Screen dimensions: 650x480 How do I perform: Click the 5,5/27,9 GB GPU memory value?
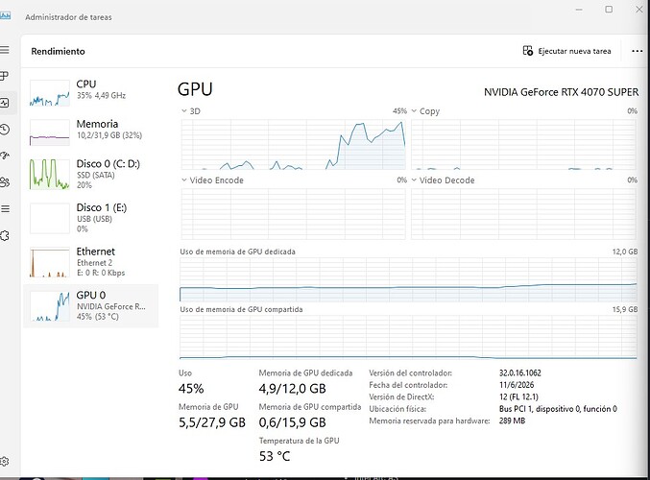[212, 422]
